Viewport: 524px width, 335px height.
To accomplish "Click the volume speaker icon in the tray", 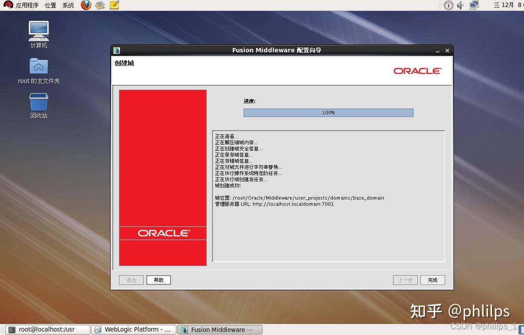I will pos(461,5).
